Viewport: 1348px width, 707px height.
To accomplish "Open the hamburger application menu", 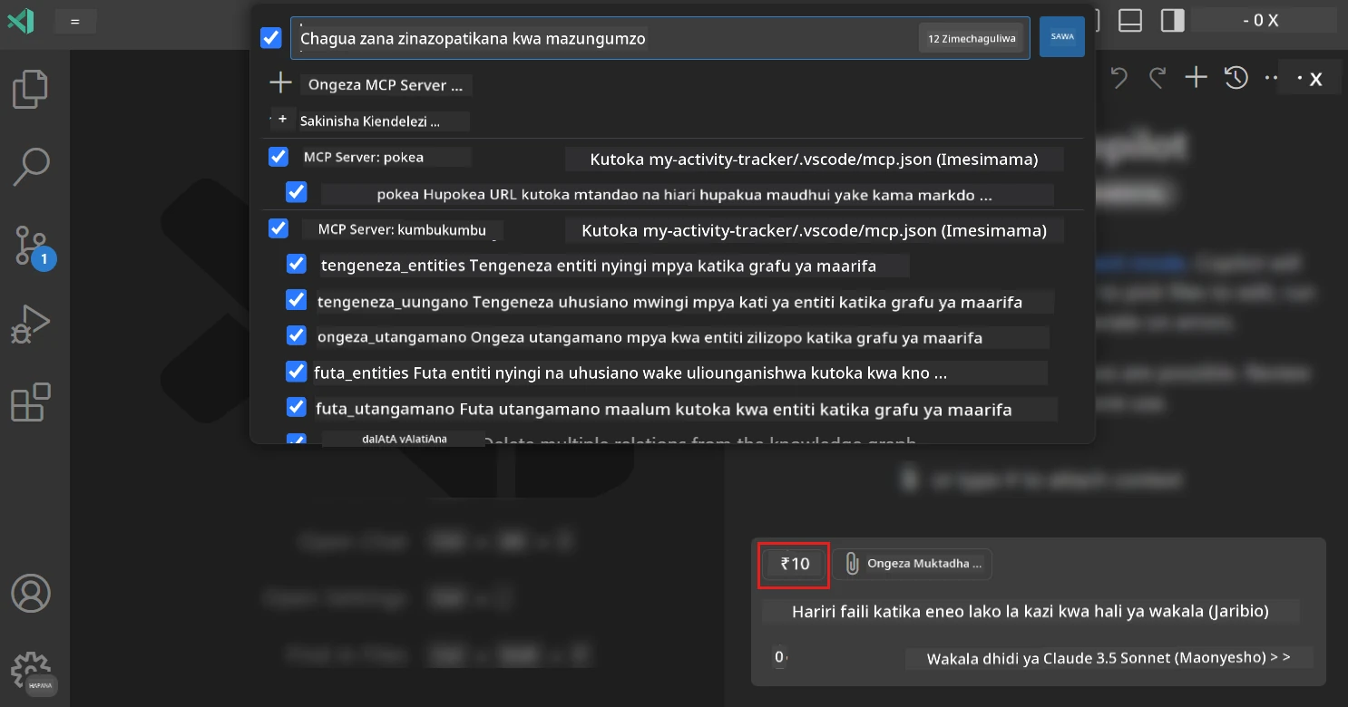I will (x=75, y=21).
